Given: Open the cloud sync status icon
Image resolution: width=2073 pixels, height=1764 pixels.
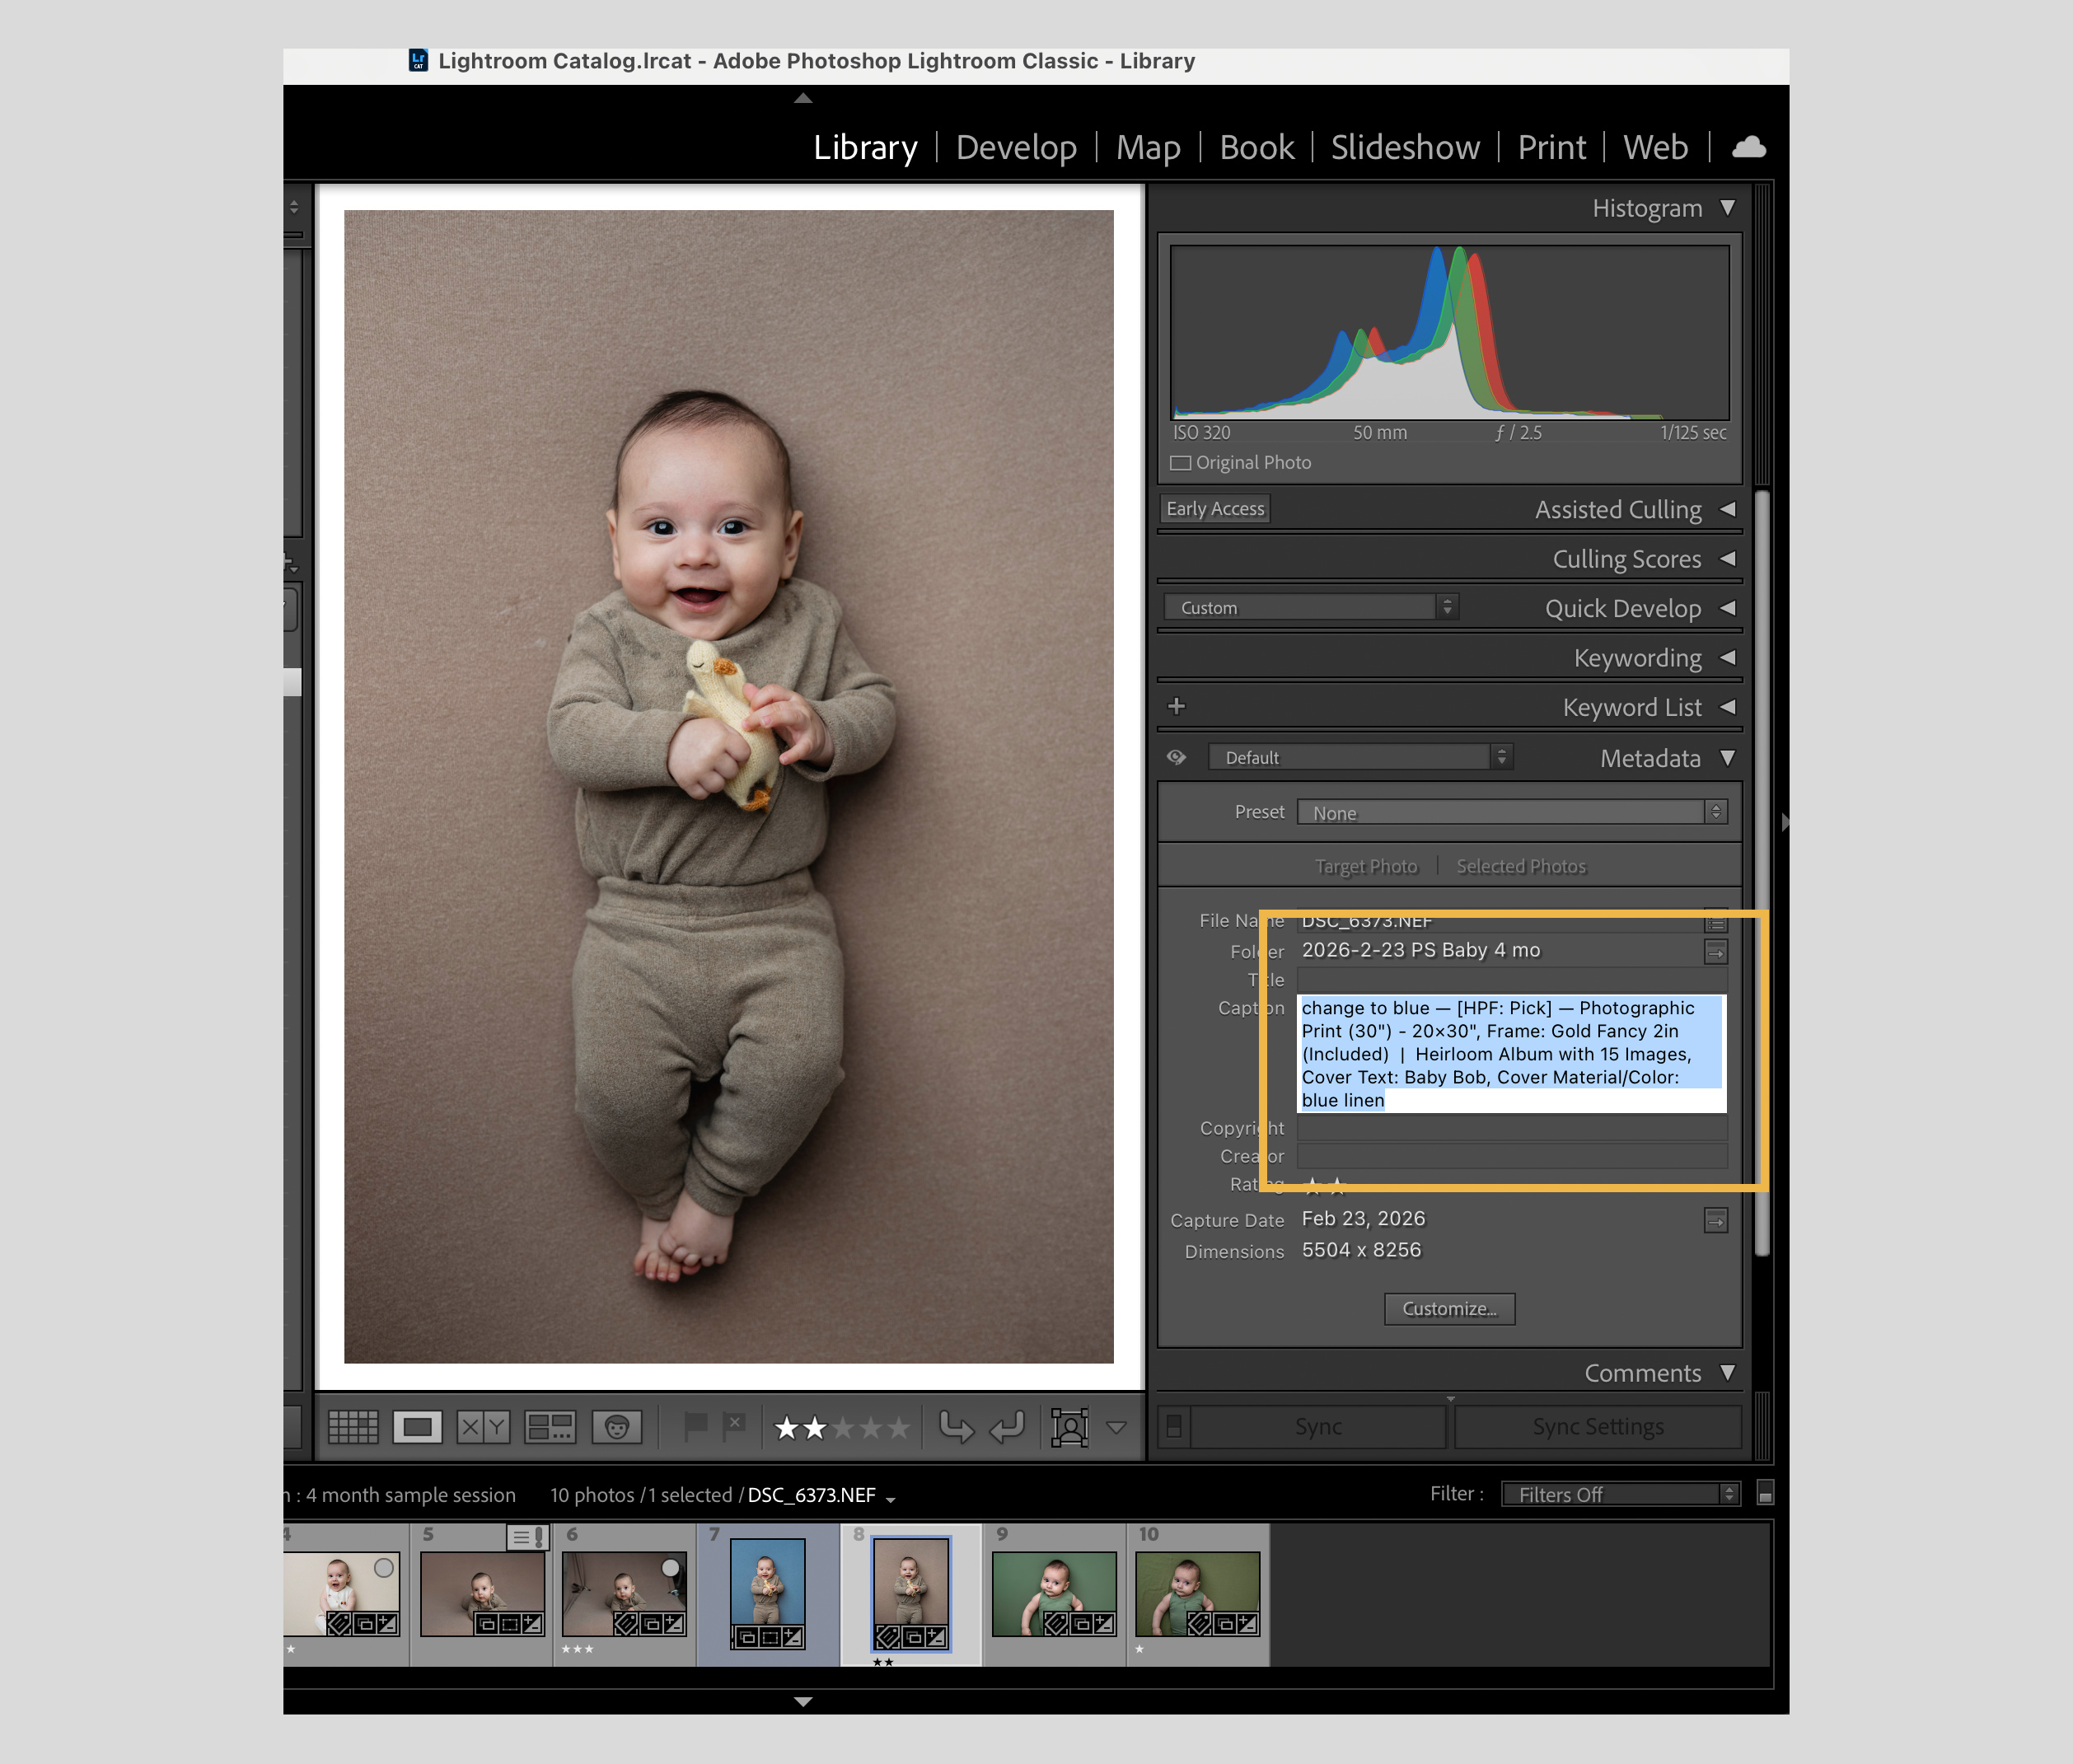Looking at the screenshot, I should (x=1748, y=147).
